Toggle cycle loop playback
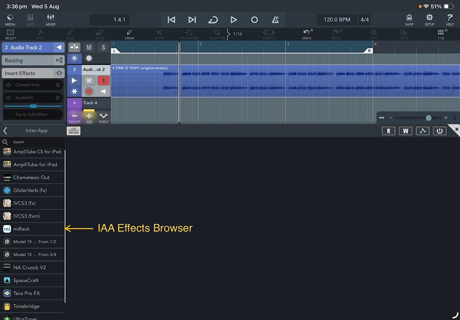 pyautogui.click(x=213, y=20)
